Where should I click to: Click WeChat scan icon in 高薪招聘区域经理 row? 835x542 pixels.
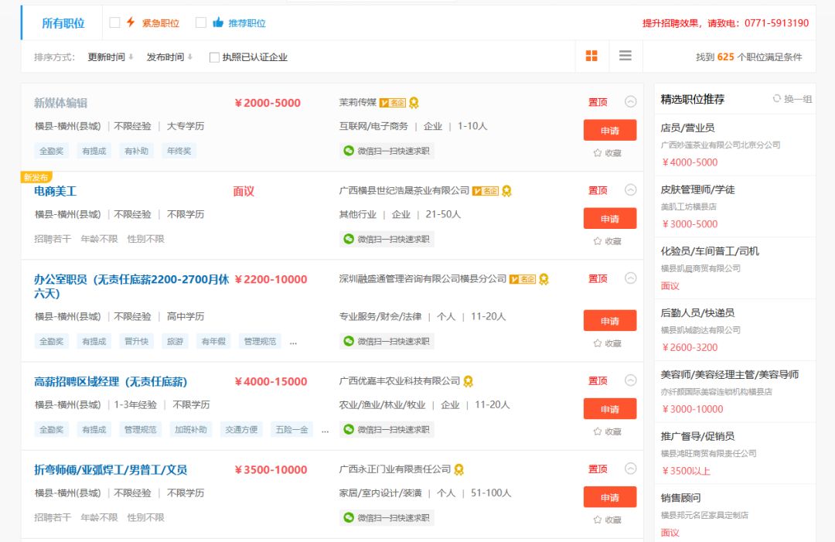point(349,430)
